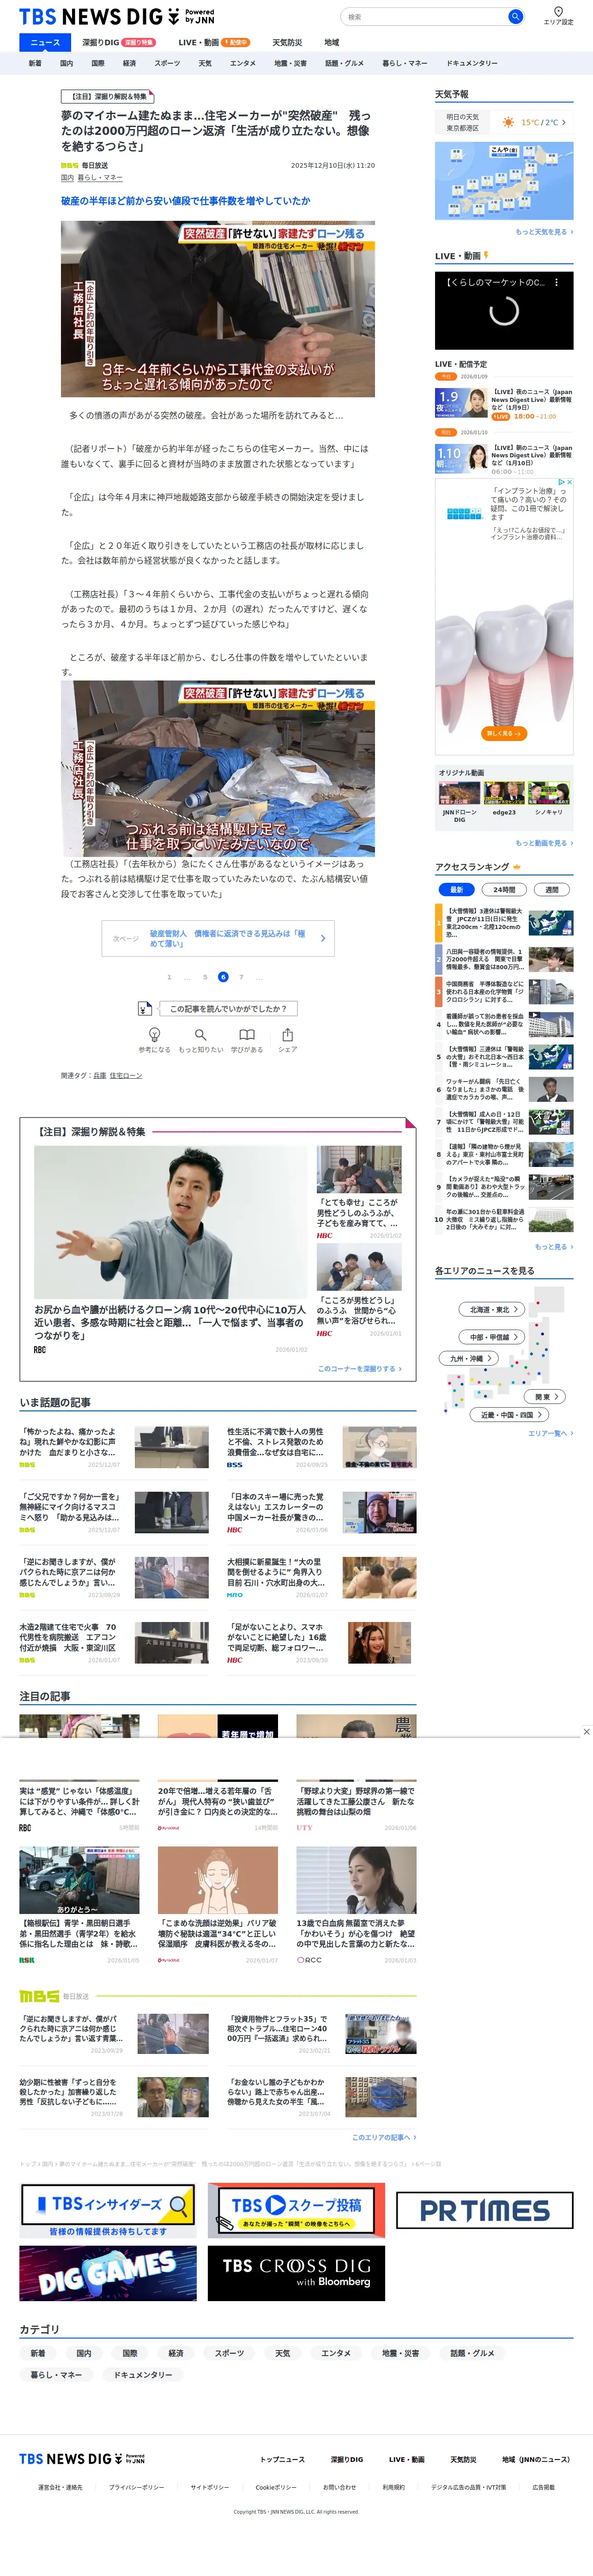The width and height of the screenshot is (593, 2576).
Task: Click the もっと知りたい magnifier reaction
Action: 200,1039
